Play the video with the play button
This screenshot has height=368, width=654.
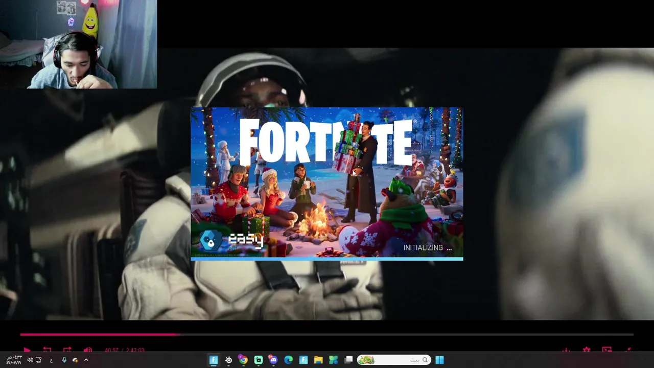pyautogui.click(x=27, y=350)
